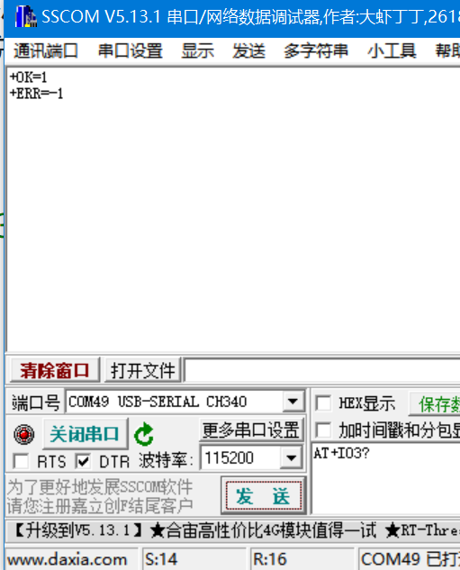Uncheck the DTR checkbox

84,462
